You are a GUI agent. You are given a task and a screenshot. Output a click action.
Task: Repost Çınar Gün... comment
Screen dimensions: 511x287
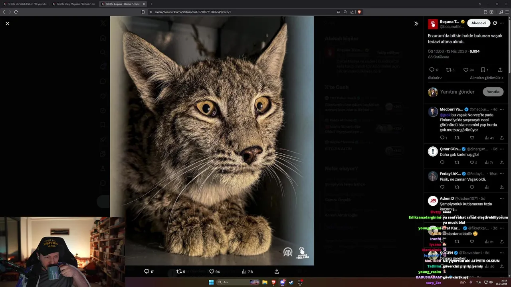(x=457, y=163)
